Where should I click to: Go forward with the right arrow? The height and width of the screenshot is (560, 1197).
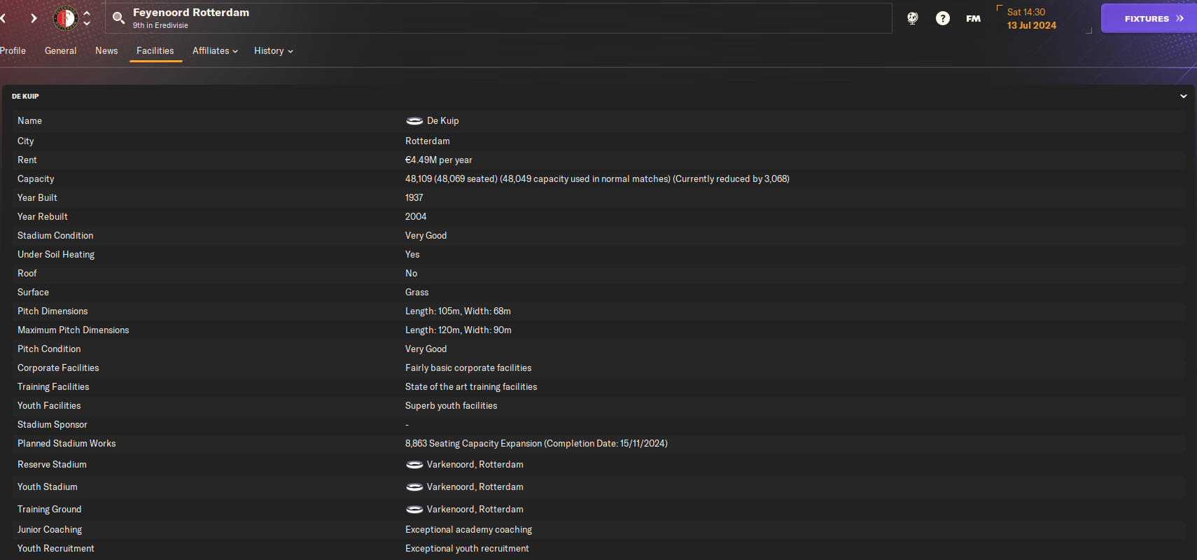coord(34,18)
